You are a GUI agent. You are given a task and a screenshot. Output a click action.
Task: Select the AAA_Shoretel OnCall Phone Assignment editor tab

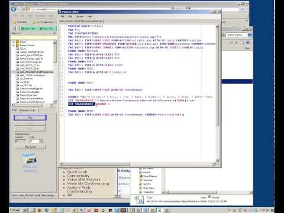(x=81, y=21)
